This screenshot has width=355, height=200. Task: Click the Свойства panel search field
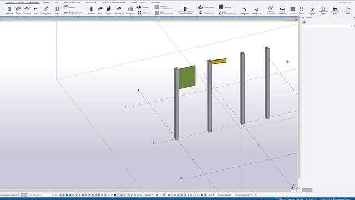[x=327, y=27]
